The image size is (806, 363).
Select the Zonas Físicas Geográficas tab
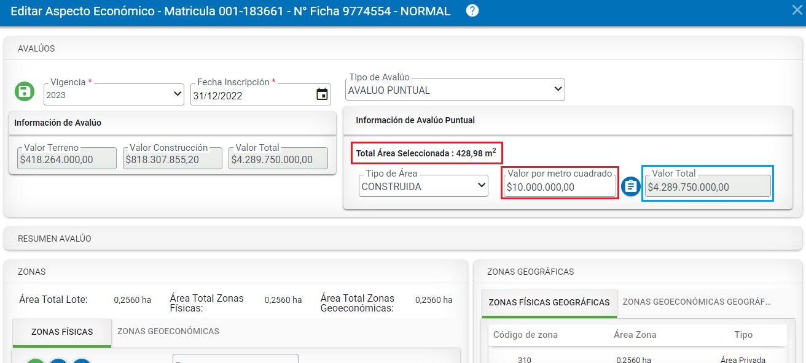coord(549,302)
